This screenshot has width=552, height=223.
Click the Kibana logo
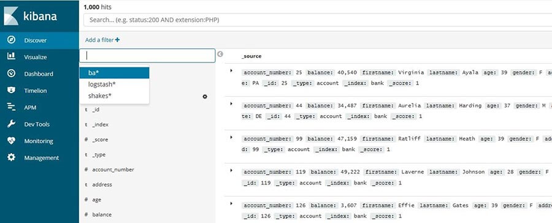[30, 17]
